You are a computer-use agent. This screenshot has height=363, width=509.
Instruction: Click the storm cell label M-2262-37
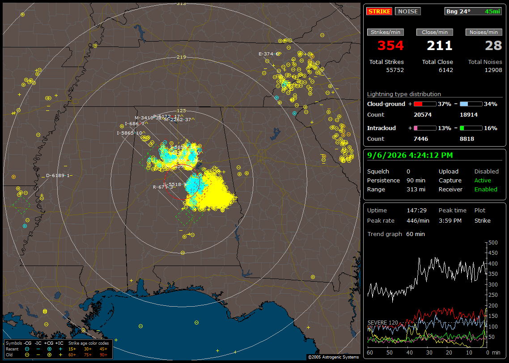178,119
